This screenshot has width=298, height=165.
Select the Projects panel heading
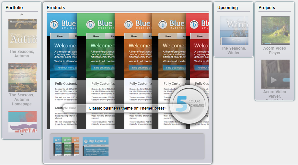267,7
